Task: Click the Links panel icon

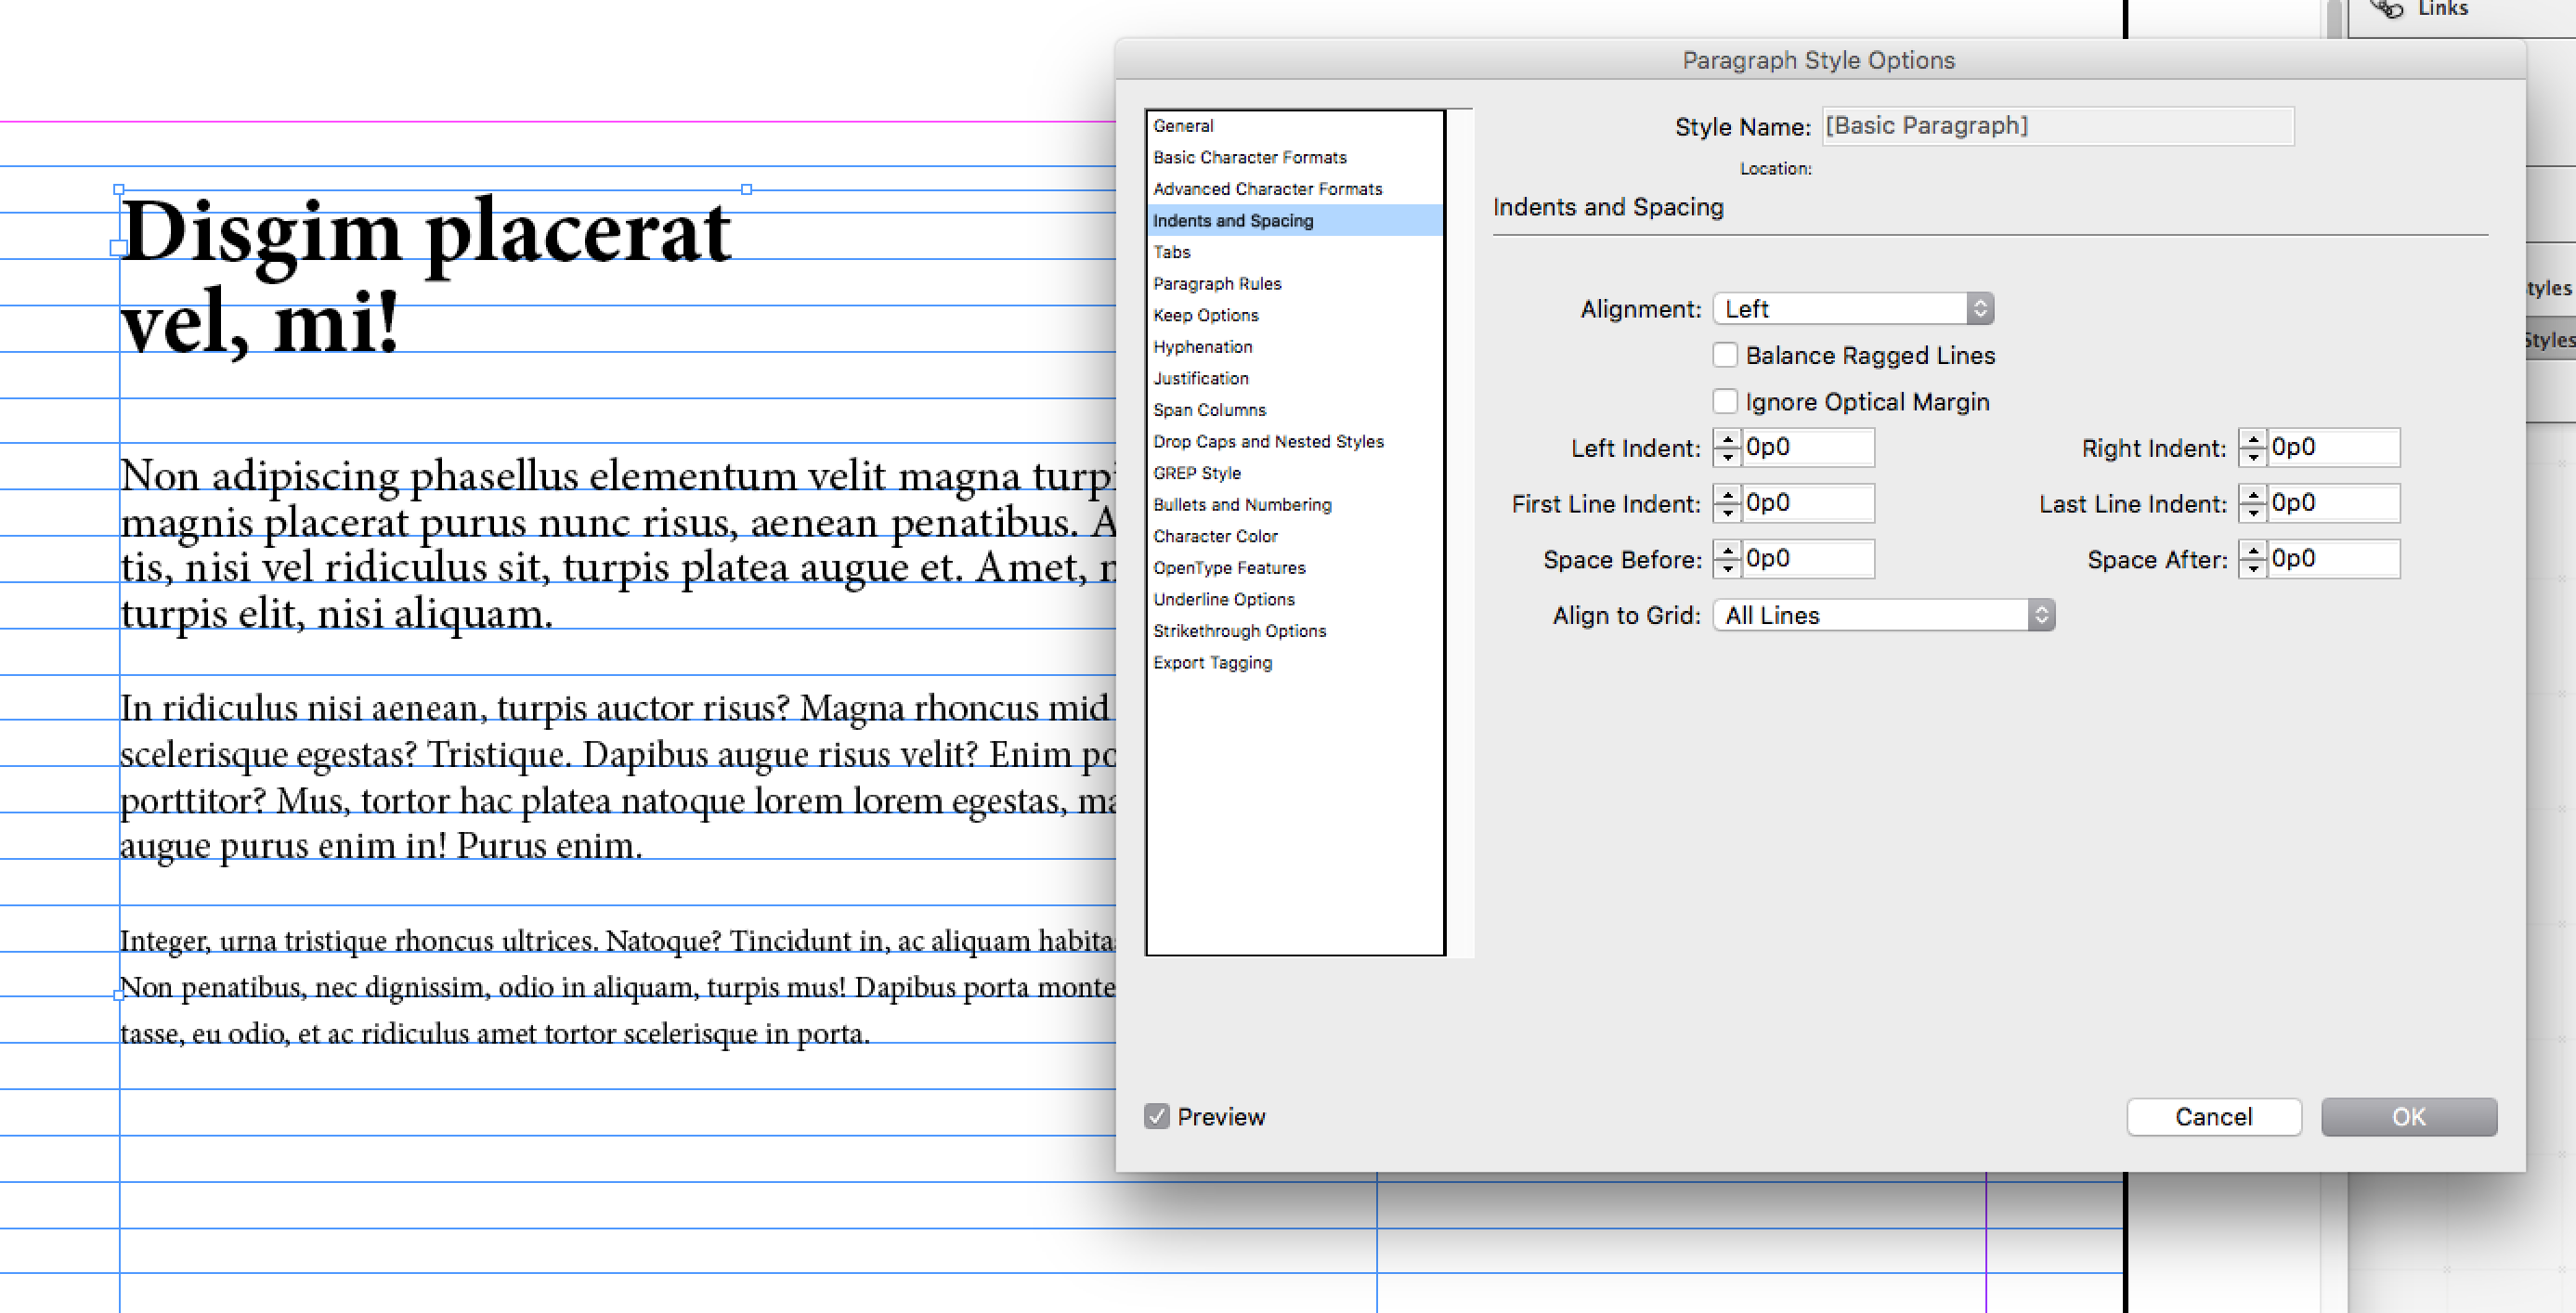Action: coord(2385,9)
